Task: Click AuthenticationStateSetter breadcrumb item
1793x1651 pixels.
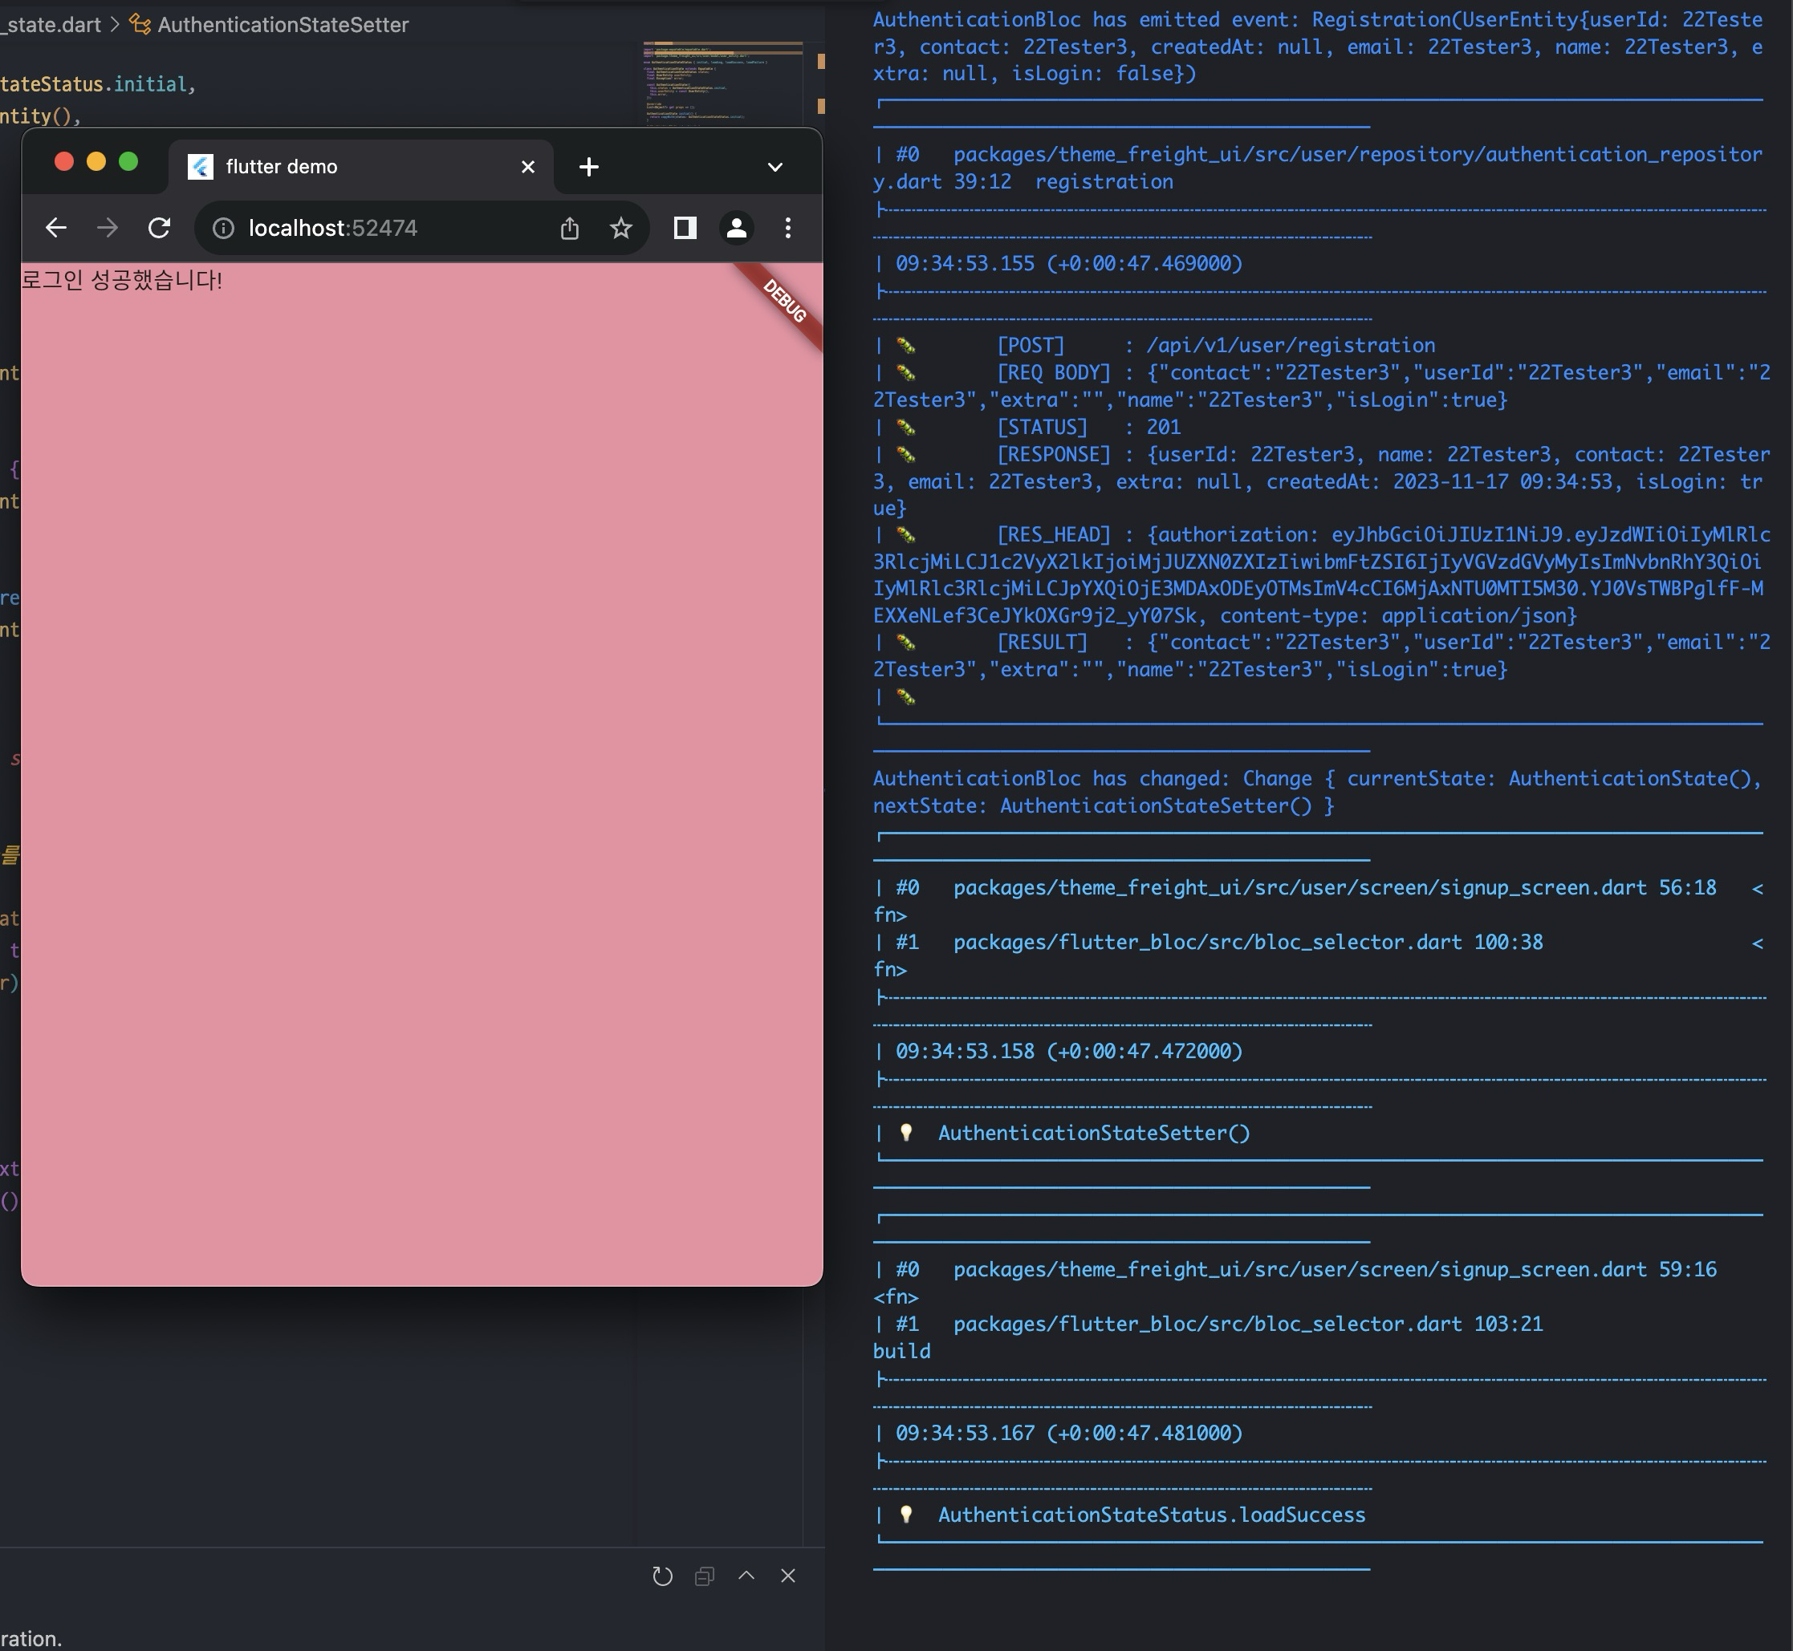Action: [283, 25]
